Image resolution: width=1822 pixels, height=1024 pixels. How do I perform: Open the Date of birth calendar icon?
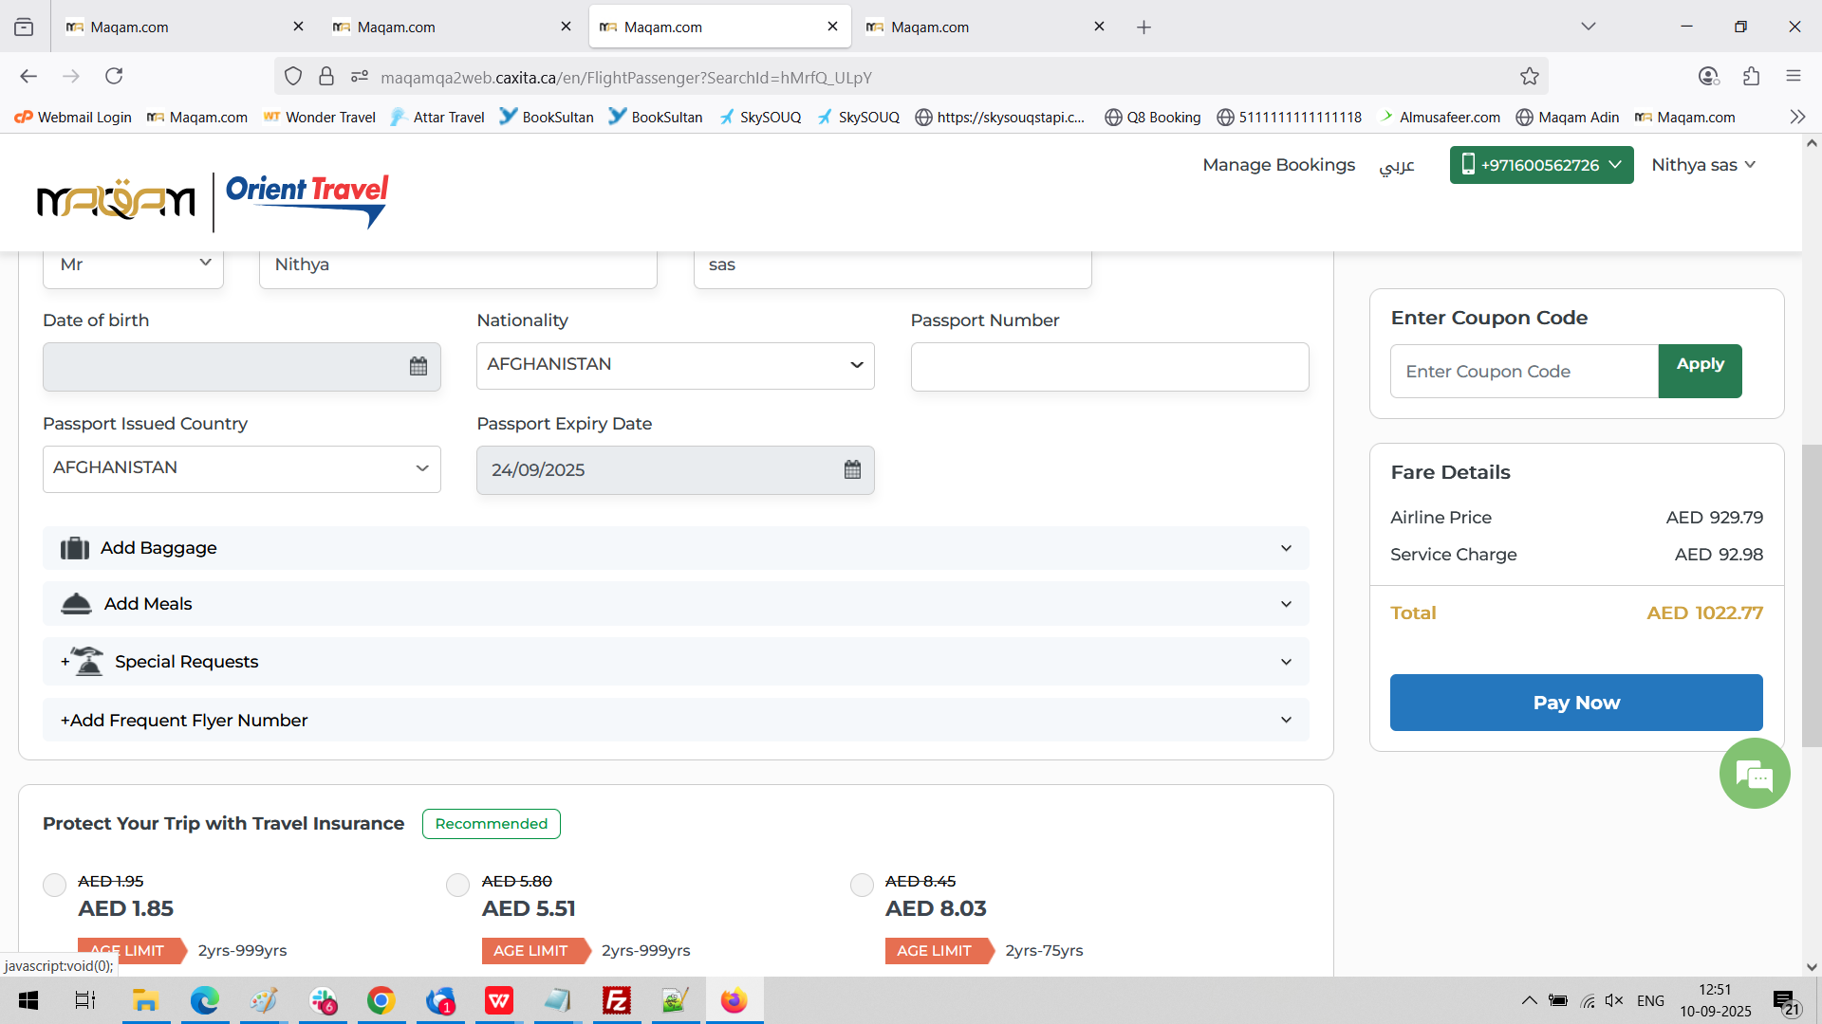418,366
